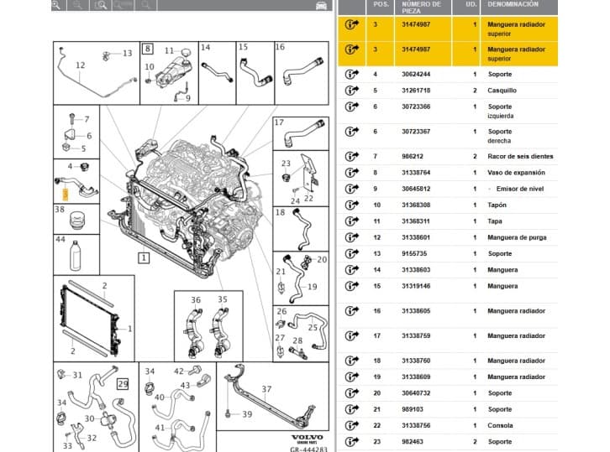Open info icon for Racor de seis dientes
The image size is (610, 452).
click(352, 156)
